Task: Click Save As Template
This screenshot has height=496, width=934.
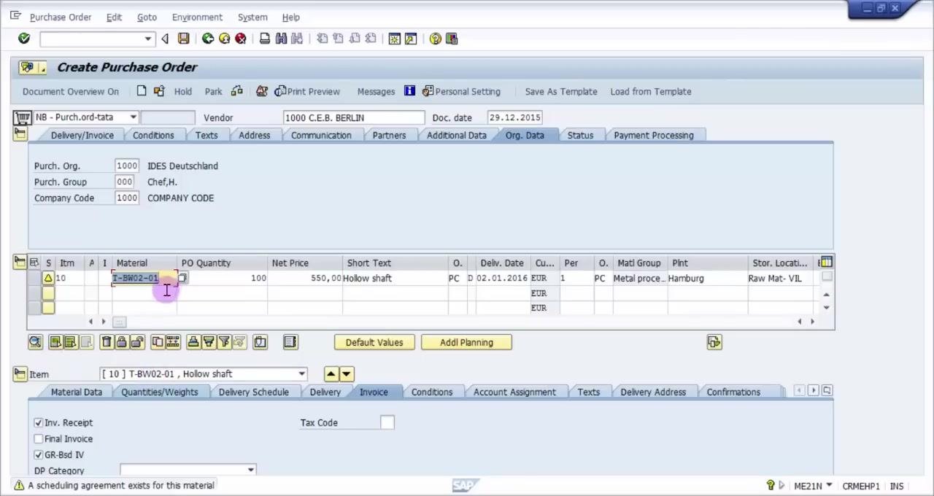Action: [x=561, y=91]
